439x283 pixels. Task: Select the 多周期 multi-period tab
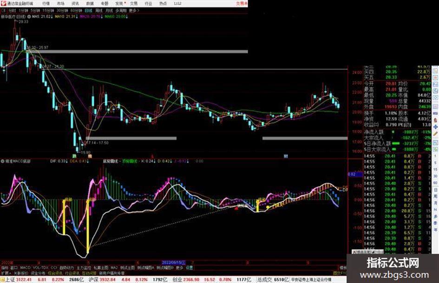coord(121,11)
